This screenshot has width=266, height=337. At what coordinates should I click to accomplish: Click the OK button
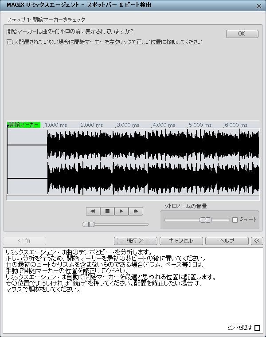click(242, 34)
